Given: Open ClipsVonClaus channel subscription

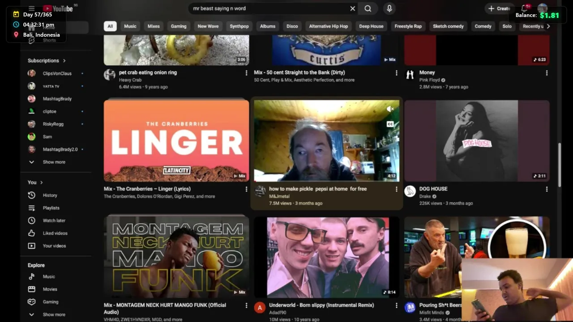Looking at the screenshot, I should tap(56, 73).
